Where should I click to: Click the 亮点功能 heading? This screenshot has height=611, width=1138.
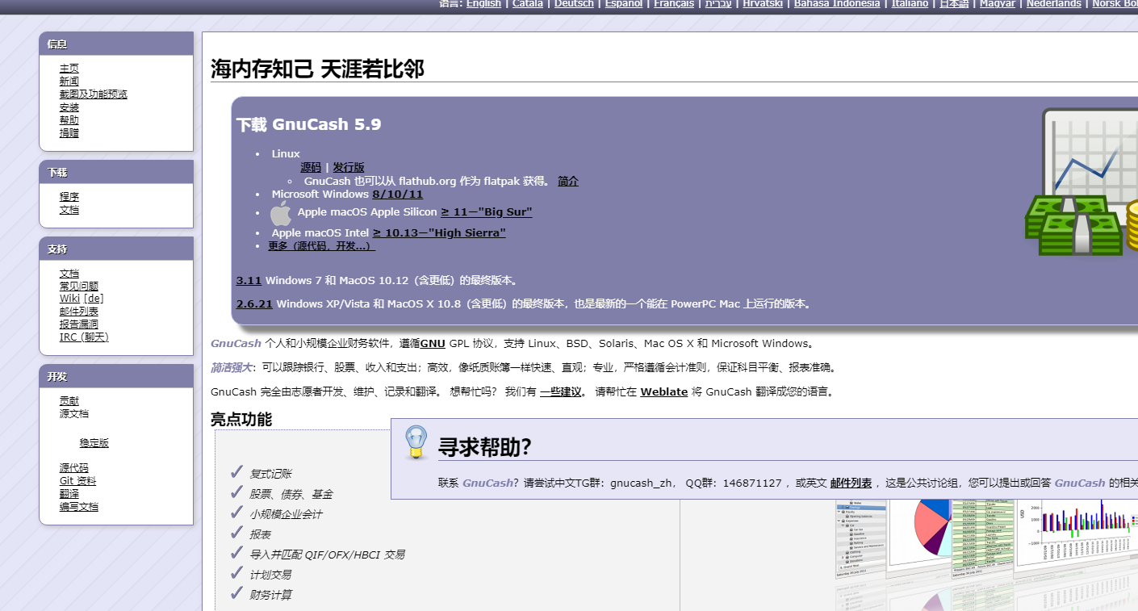pos(241,420)
